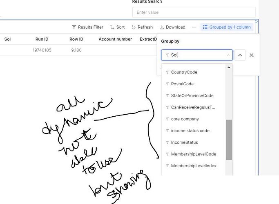
Task: Click the Download tray icon
Action: pyautogui.click(x=162, y=27)
